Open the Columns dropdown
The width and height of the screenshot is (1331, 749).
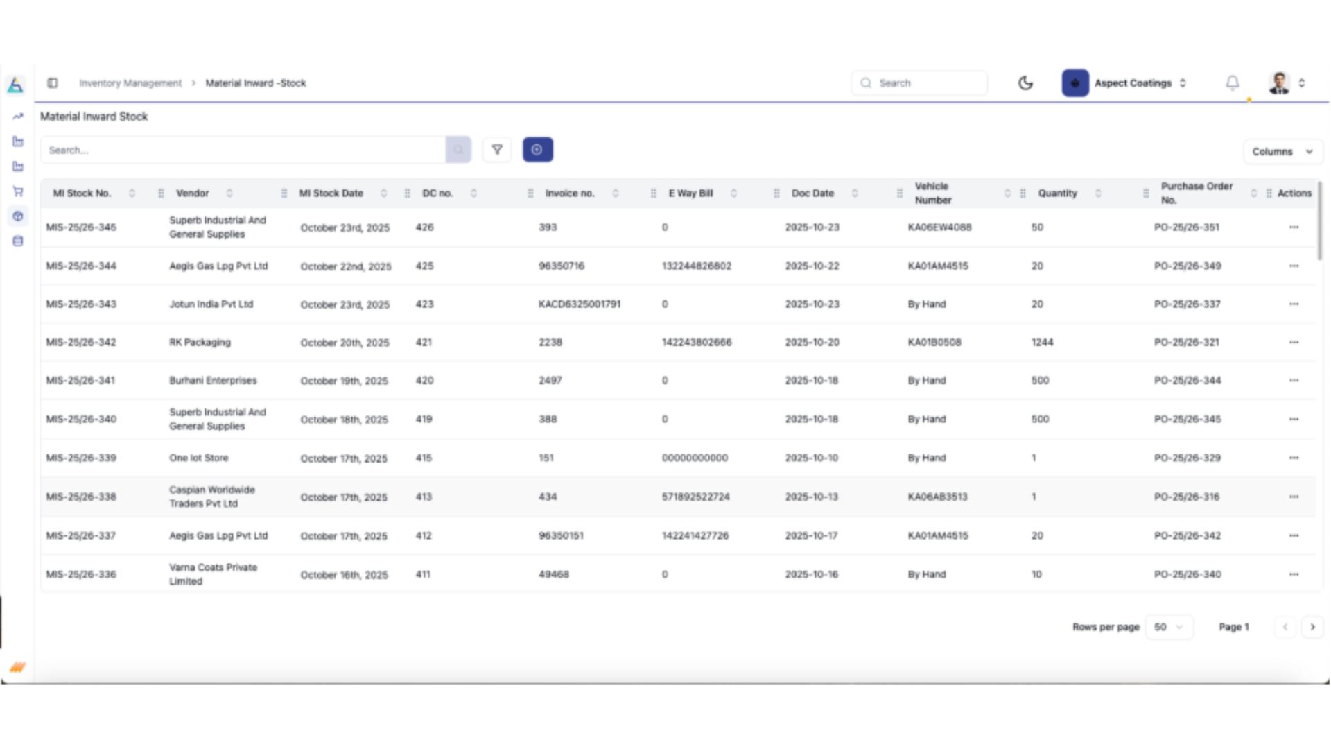(x=1282, y=152)
